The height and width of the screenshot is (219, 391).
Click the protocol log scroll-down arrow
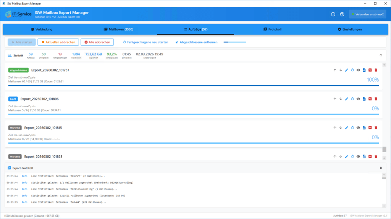point(384,206)
